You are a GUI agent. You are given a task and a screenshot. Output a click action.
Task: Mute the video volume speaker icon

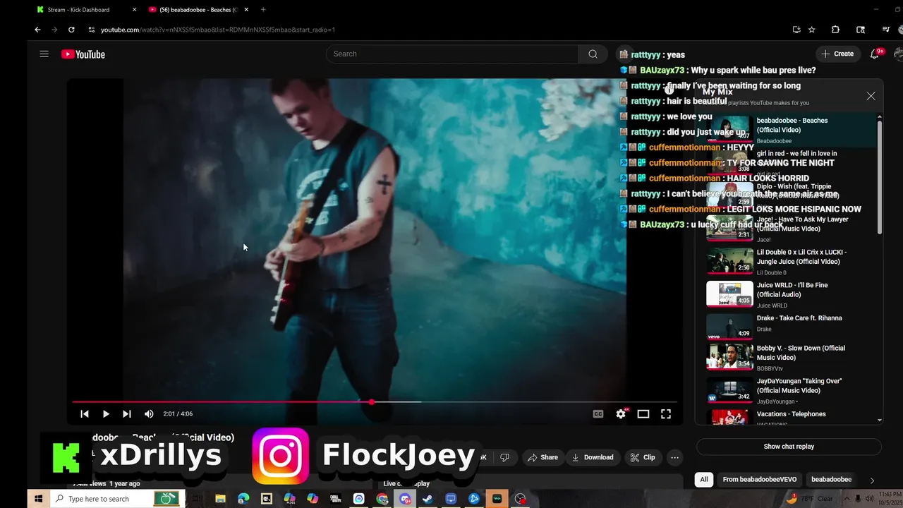tap(149, 414)
